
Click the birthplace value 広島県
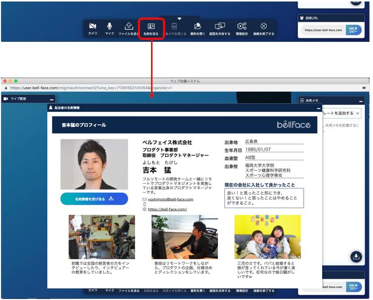[251, 141]
